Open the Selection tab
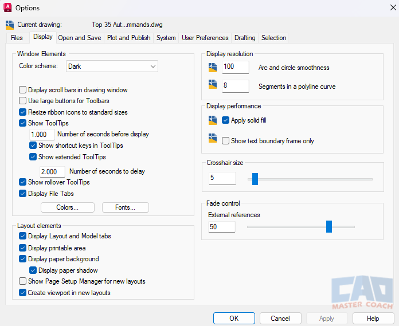Screen dimensions: 399x326 click(274, 38)
